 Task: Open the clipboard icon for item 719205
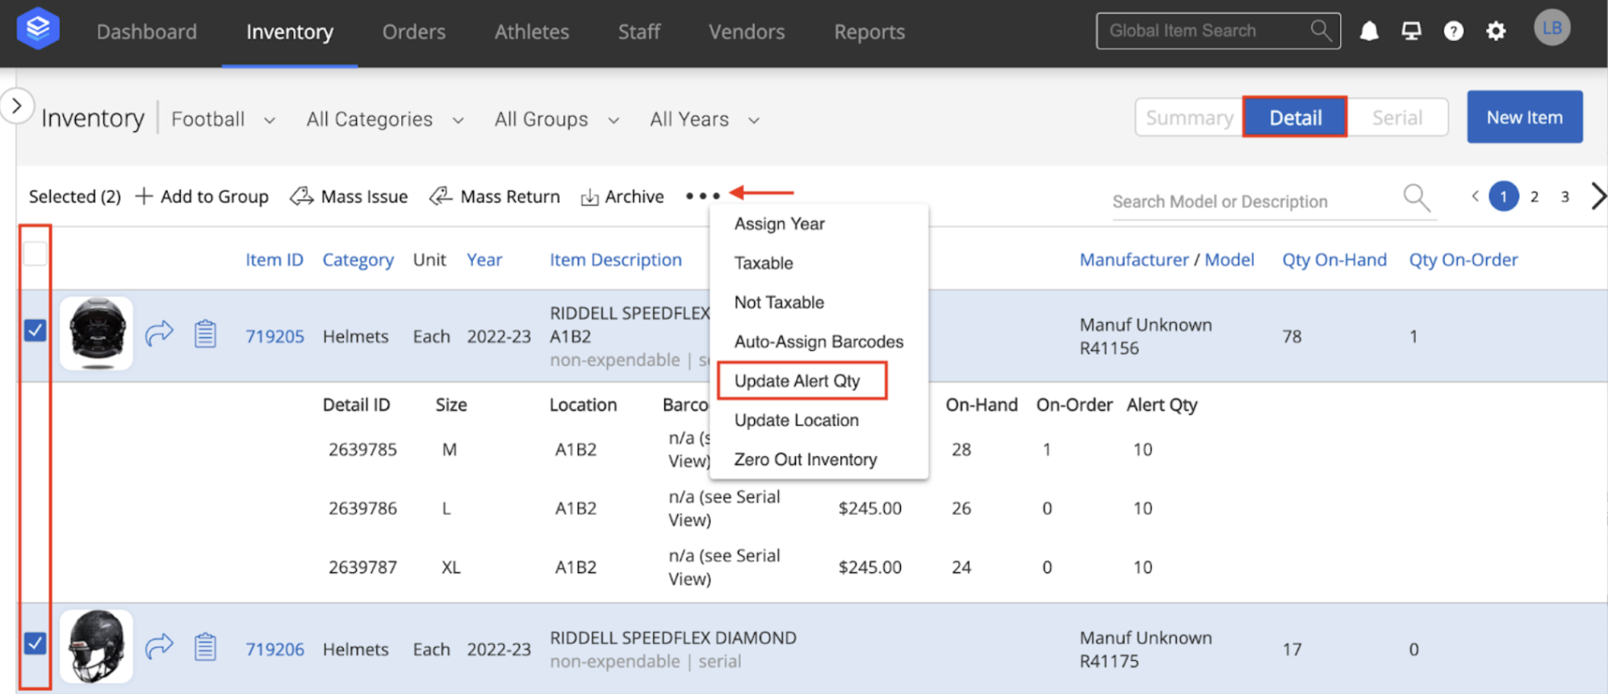click(x=205, y=333)
